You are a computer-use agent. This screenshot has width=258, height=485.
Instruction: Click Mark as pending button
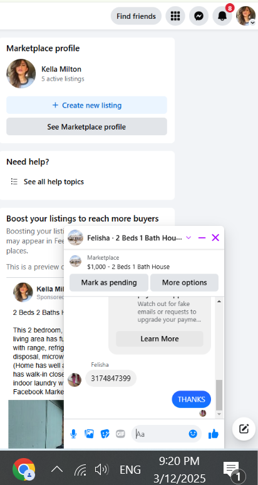[109, 282]
